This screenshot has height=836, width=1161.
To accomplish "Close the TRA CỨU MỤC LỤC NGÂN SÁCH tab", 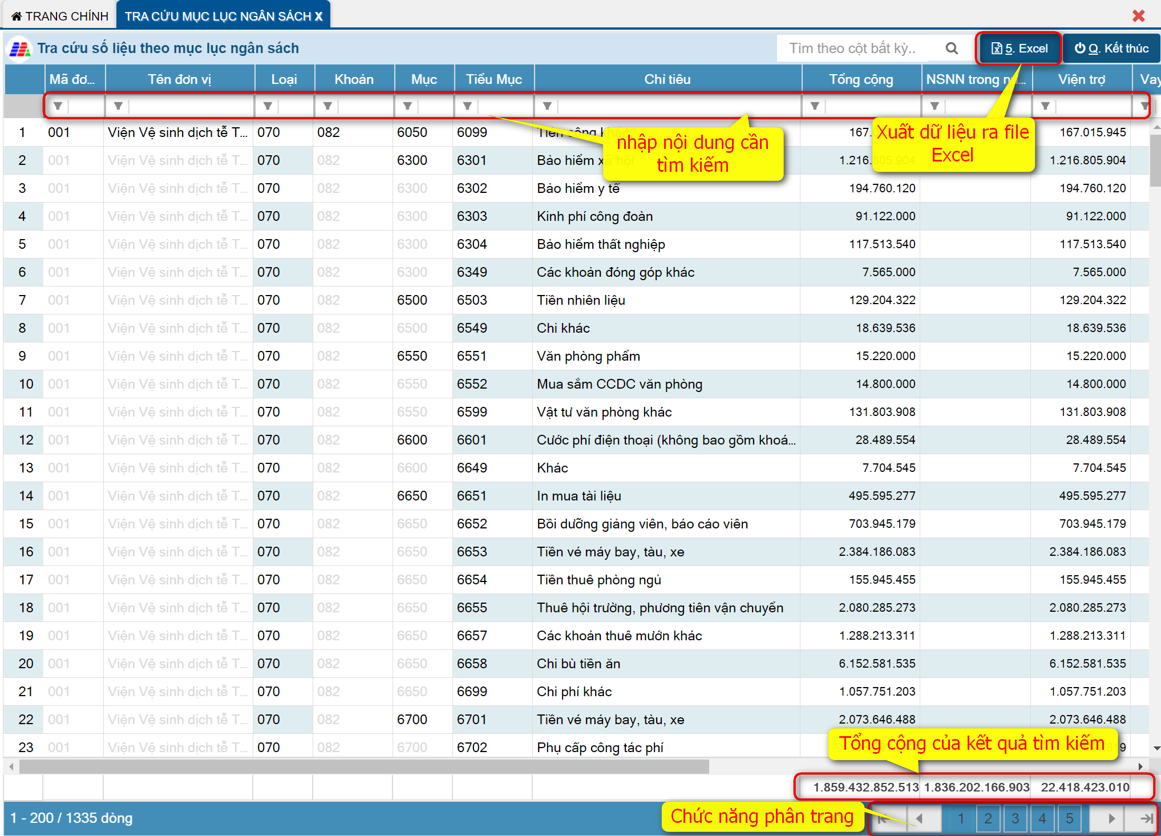I will click(x=319, y=17).
